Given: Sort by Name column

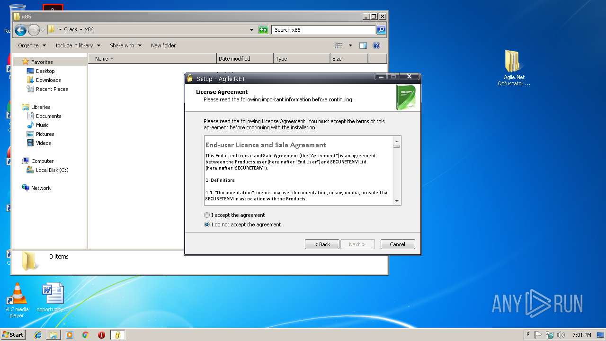Looking at the screenshot, I should (x=152, y=59).
